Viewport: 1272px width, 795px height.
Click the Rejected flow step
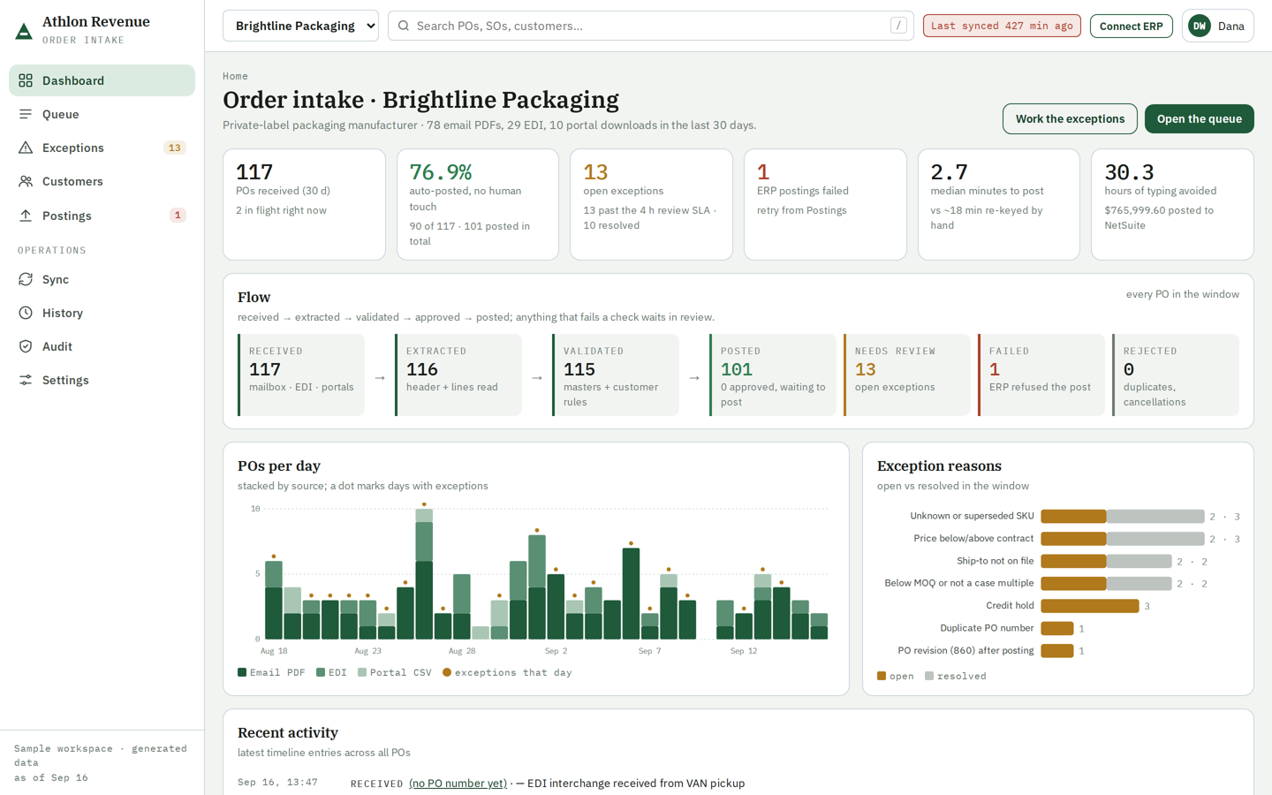point(1176,375)
